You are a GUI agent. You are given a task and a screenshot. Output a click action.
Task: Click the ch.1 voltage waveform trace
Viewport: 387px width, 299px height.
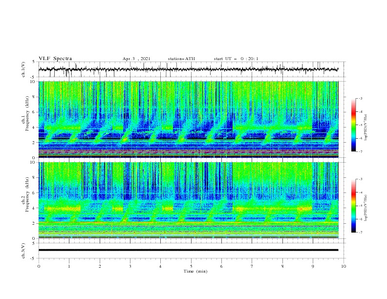[x=188, y=69]
